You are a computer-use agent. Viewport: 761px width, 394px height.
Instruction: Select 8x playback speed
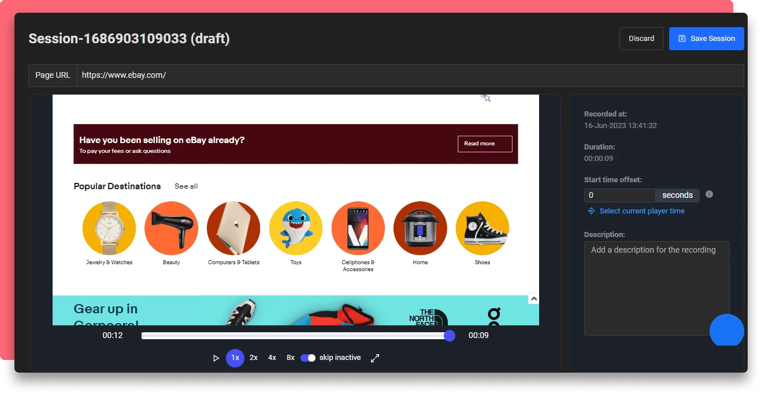click(x=291, y=358)
